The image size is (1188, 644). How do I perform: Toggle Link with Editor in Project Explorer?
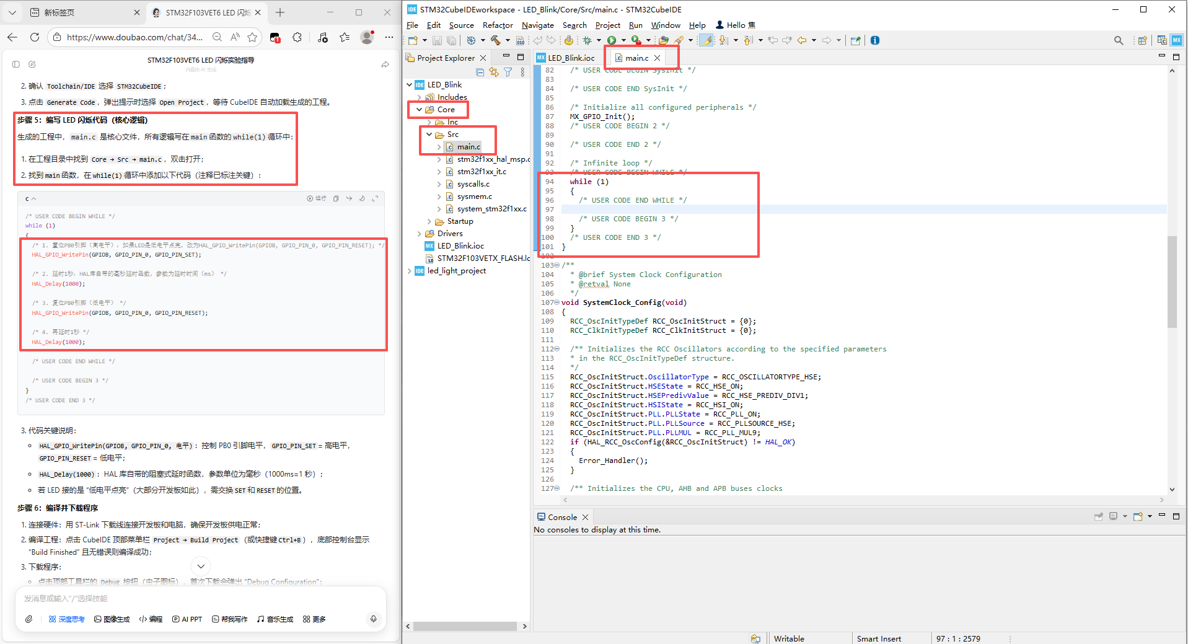pyautogui.click(x=494, y=72)
